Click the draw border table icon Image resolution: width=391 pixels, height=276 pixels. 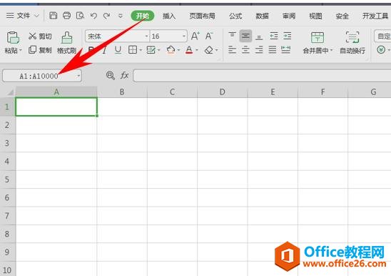pos(151,50)
